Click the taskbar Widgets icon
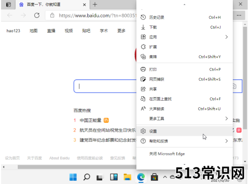This screenshot has height=184, width=248. [x=114, y=177]
